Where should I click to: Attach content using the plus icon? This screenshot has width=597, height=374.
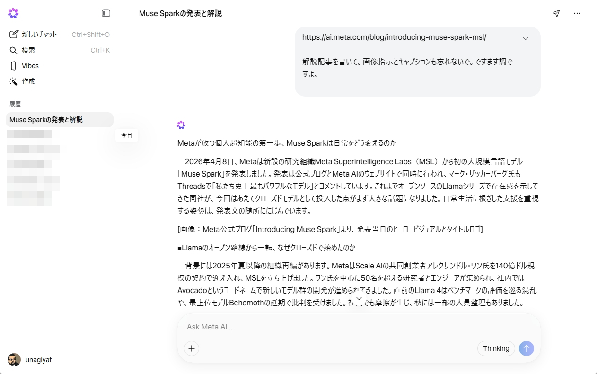click(191, 348)
